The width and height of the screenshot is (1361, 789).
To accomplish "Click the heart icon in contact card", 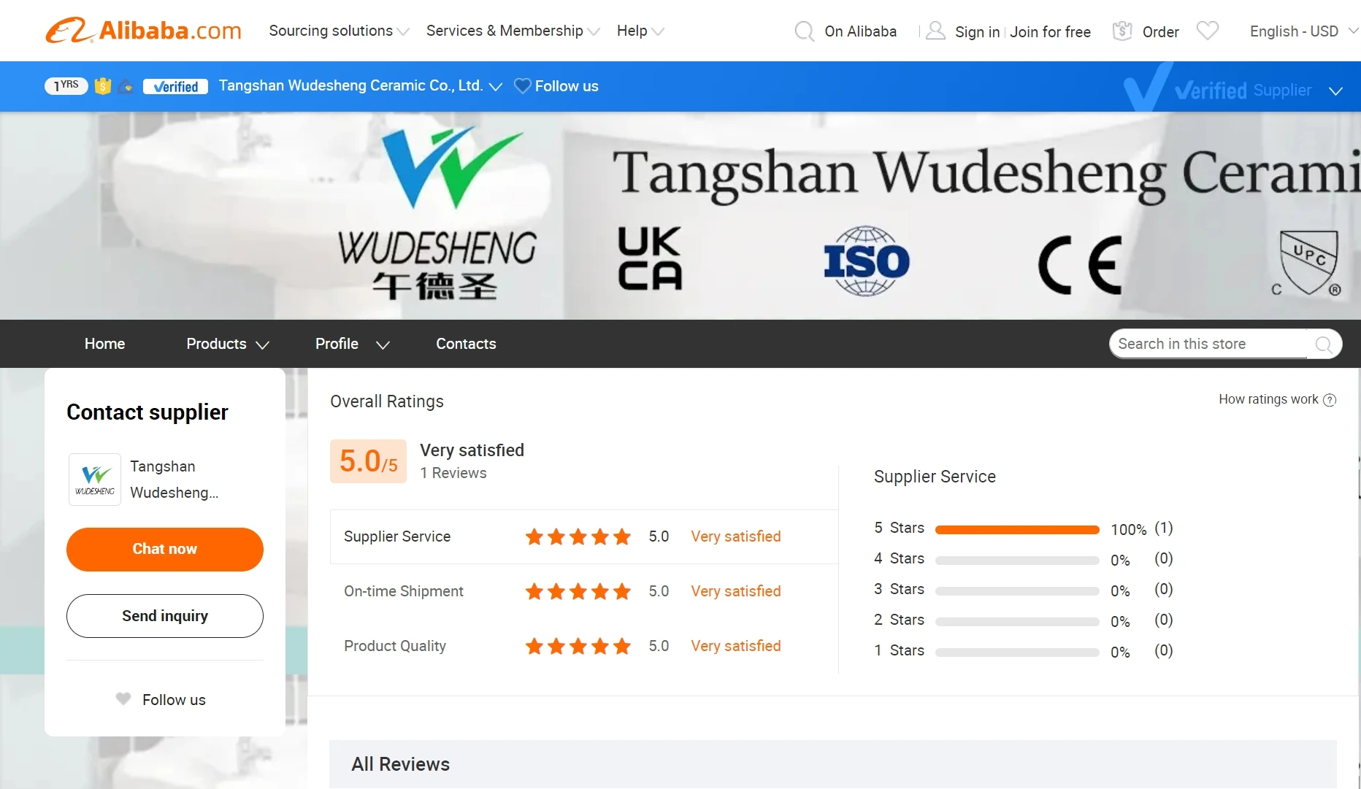I will (x=123, y=699).
